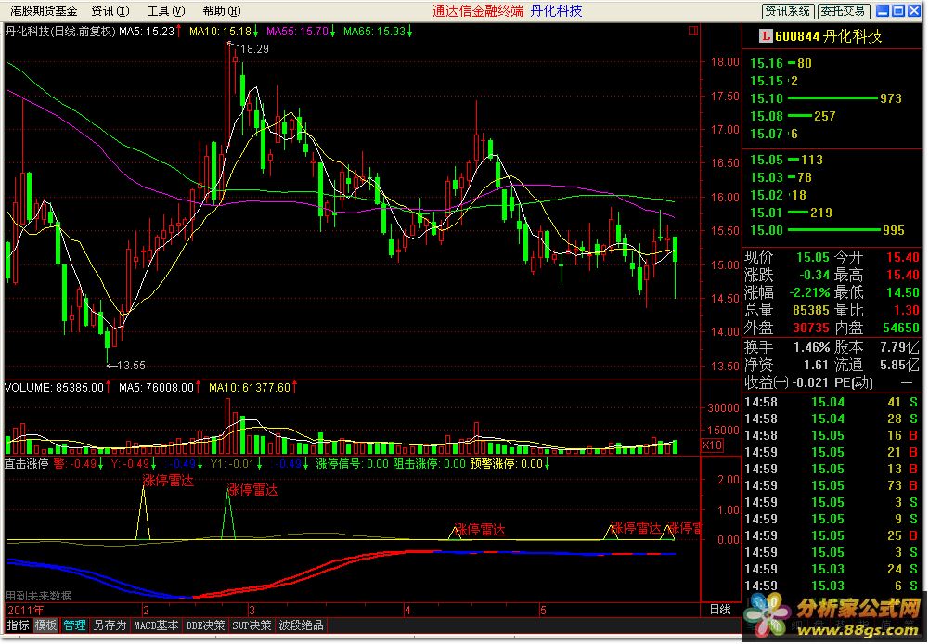Viewport: 929px width, 644px height.
Task: Click the 13.55 low price marker
Action: point(132,366)
